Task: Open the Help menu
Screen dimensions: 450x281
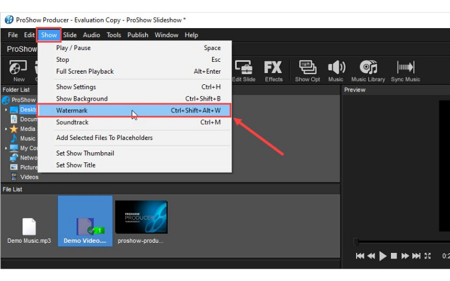Action: coord(191,35)
